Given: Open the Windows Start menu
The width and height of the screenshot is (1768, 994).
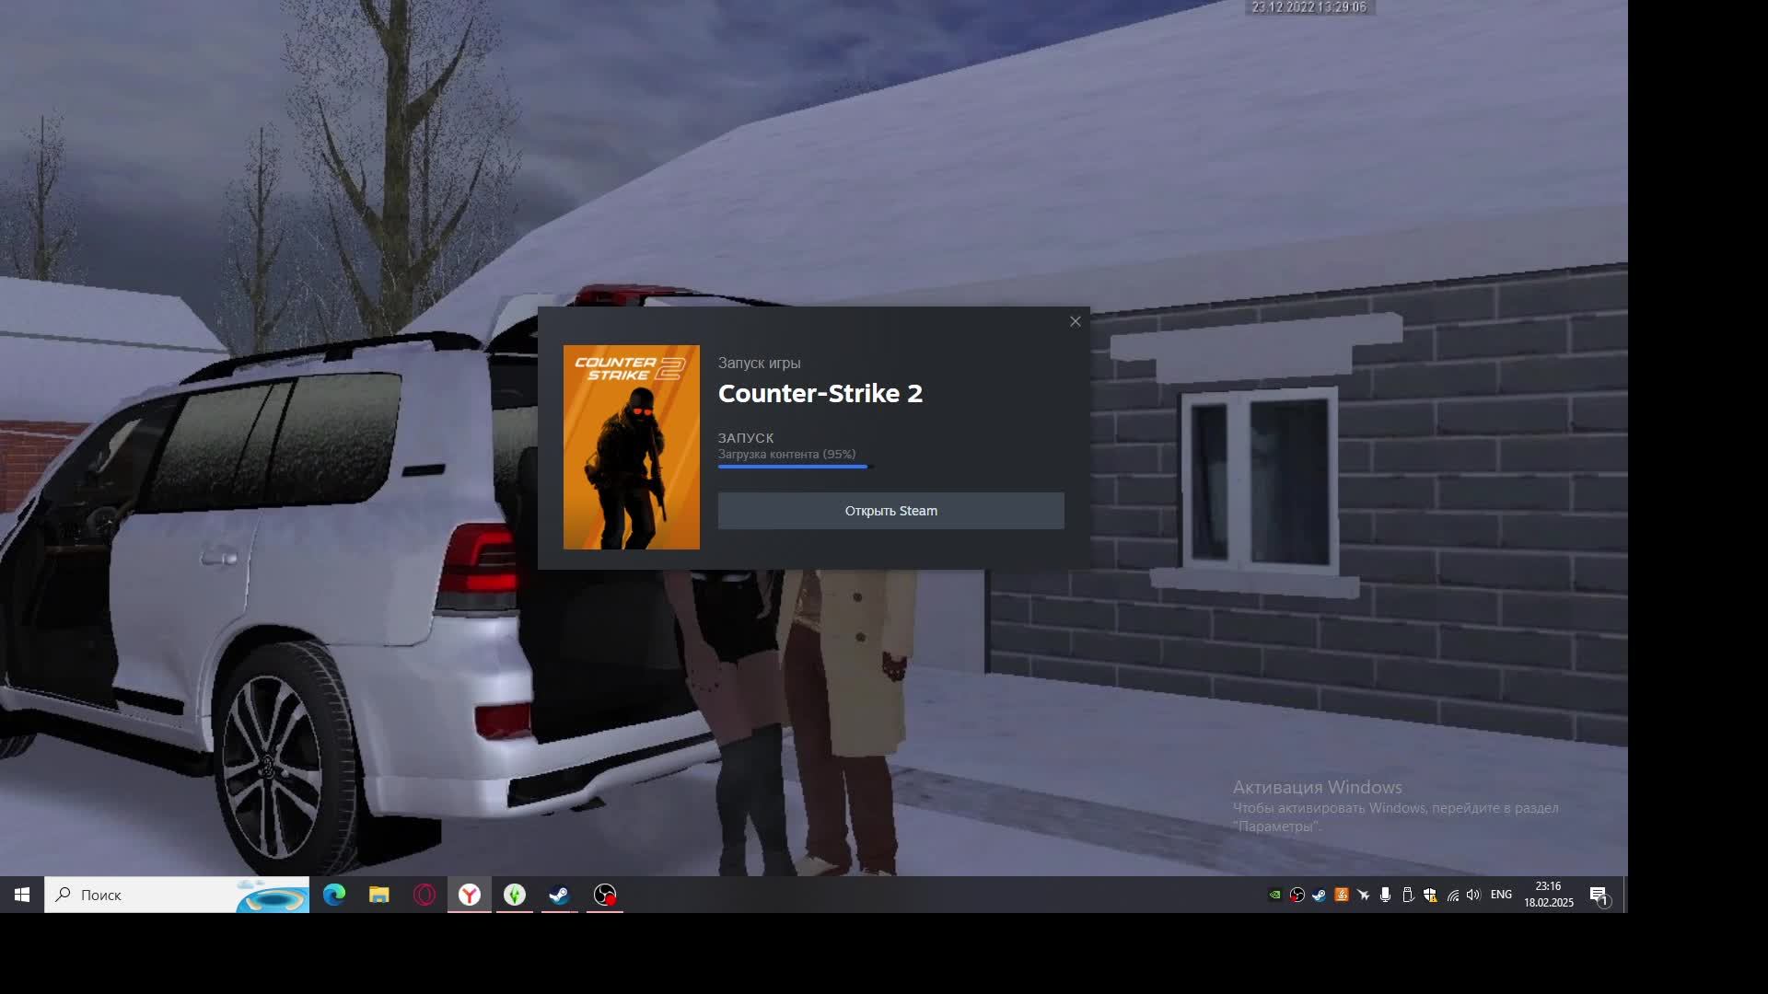Looking at the screenshot, I should tap(22, 895).
